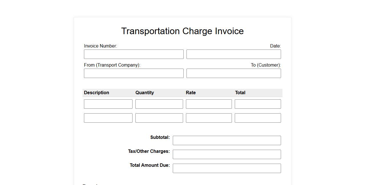Focus the Total Amount Due field
This screenshot has width=365, height=185.
click(227, 168)
